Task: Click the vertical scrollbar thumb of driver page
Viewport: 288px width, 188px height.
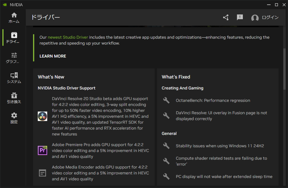Action: [284, 68]
